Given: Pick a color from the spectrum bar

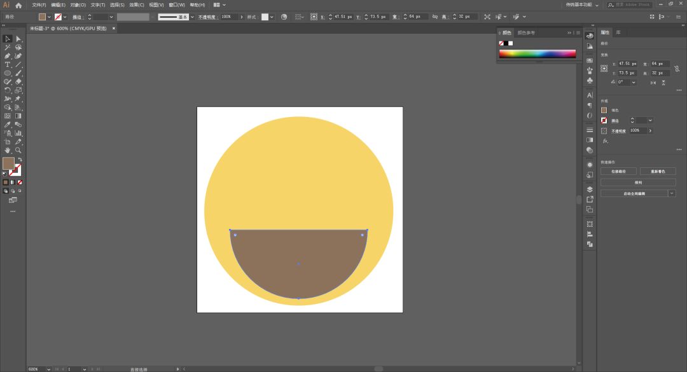Looking at the screenshot, I should point(537,54).
